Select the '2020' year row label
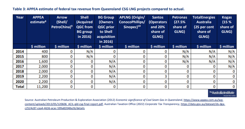 [x=20, y=82]
